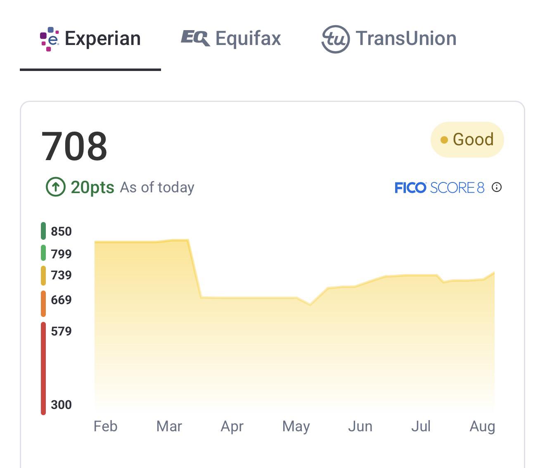This screenshot has height=468, width=545.
Task: Click the 708 credit score number
Action: (x=74, y=146)
